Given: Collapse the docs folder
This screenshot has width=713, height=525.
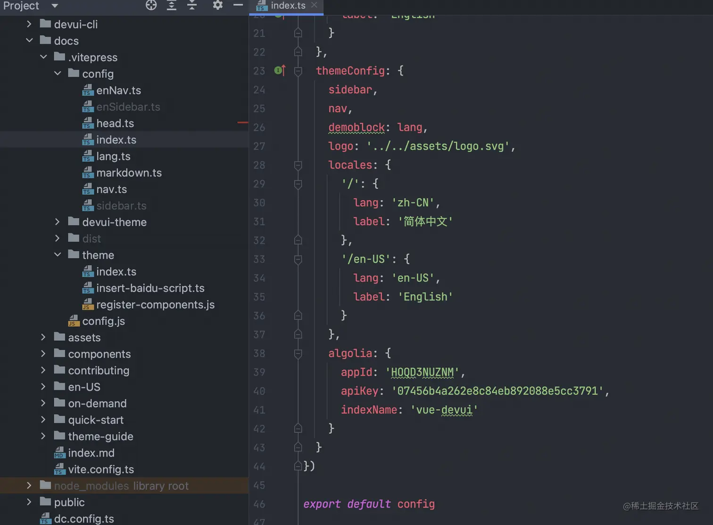Looking at the screenshot, I should [x=29, y=41].
